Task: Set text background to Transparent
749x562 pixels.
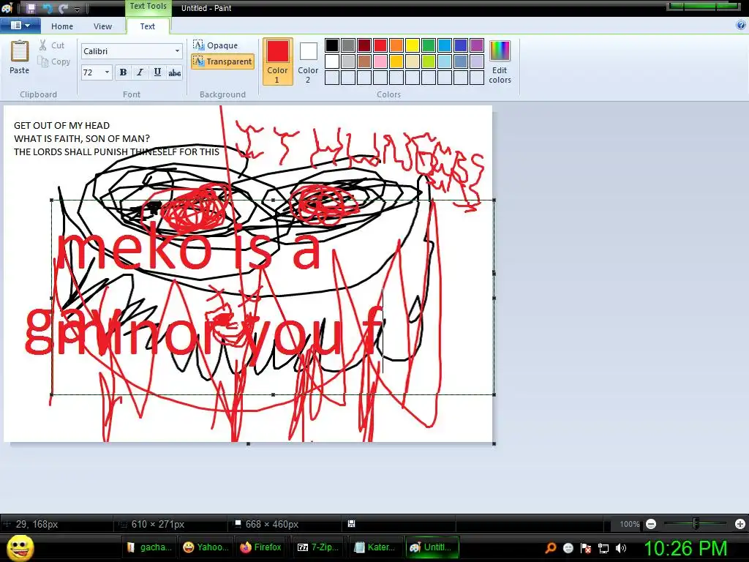Action: [222, 61]
